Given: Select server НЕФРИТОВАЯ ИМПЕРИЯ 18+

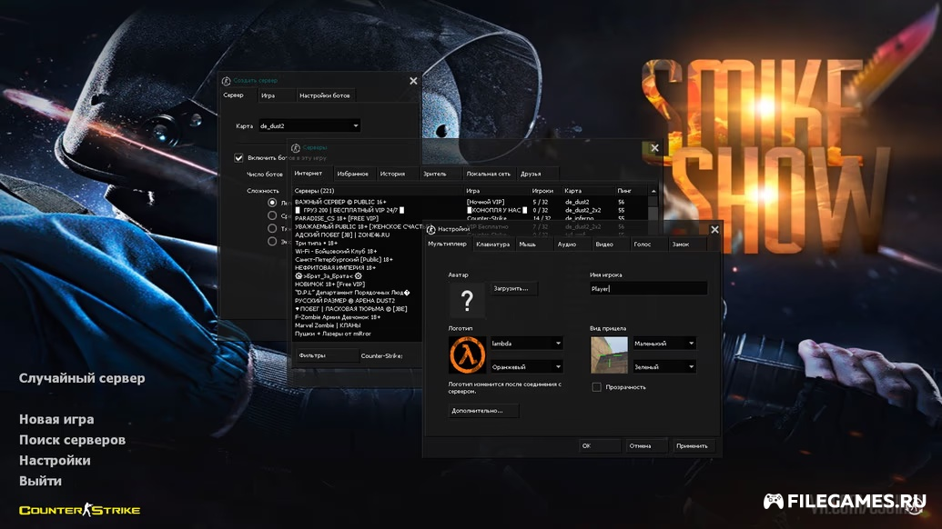Looking at the screenshot, I should [358, 268].
